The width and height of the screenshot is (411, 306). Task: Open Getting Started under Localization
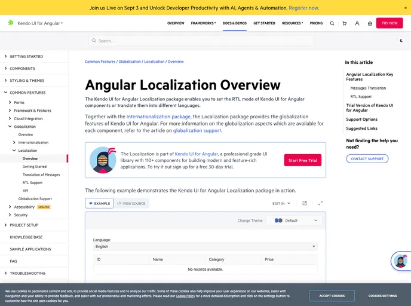35,167
